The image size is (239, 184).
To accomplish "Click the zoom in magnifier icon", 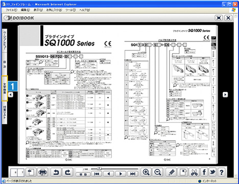I will [146, 172].
